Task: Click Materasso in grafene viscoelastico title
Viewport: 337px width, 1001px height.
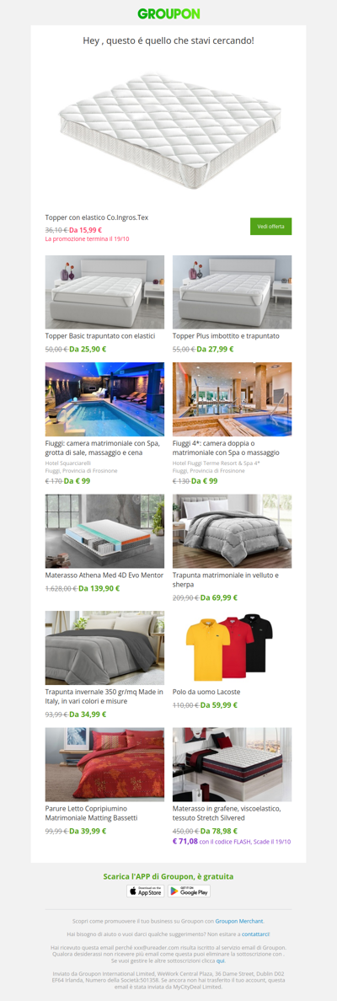Action: [227, 812]
